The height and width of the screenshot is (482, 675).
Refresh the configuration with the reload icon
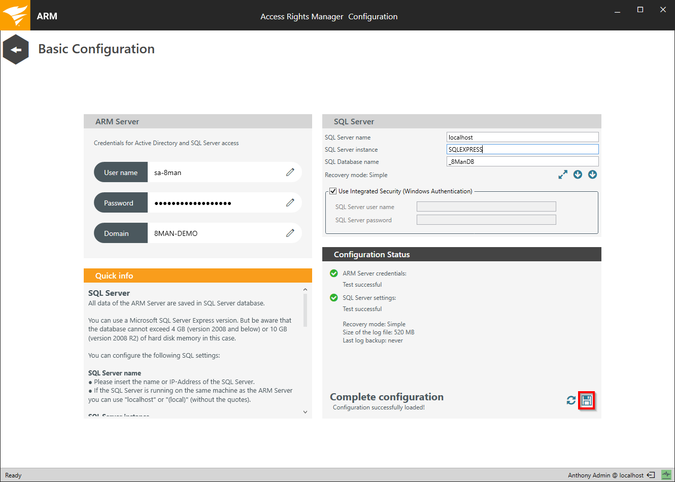coord(571,400)
